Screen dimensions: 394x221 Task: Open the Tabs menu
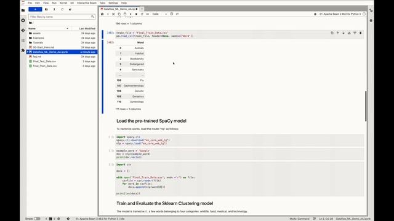[x=103, y=2]
